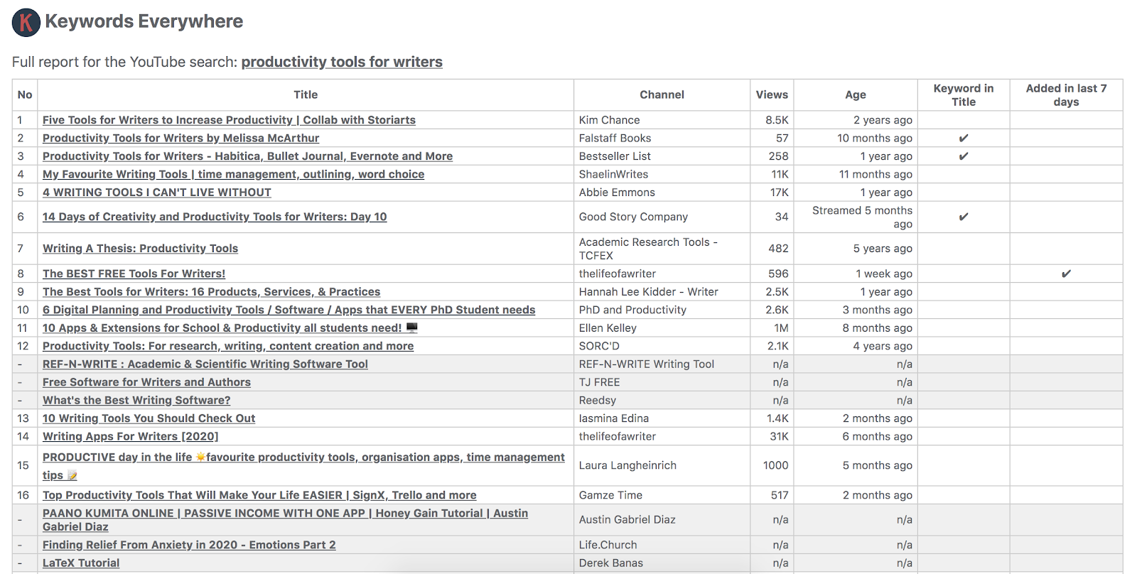1137x574 pixels.
Task: Open 'Productivity Tools: For research, writing' link
Action: (228, 346)
